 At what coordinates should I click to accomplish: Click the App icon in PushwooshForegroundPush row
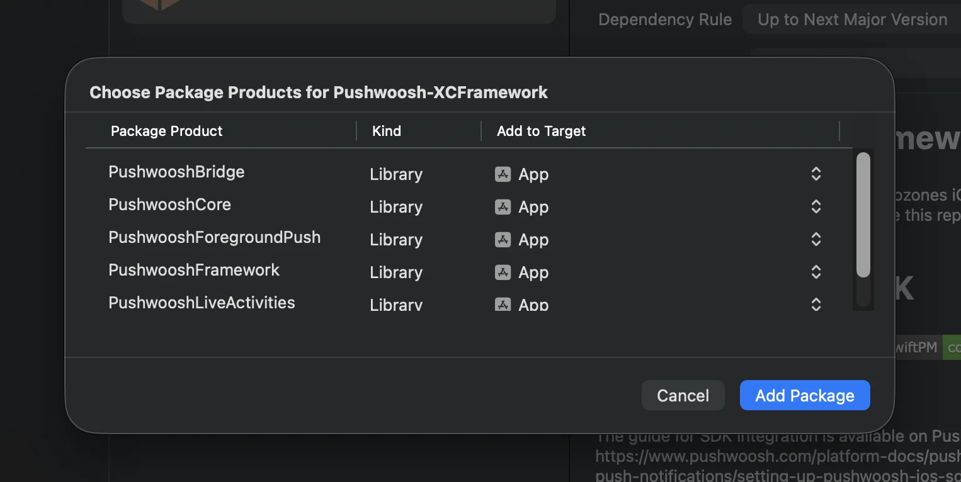tap(503, 240)
